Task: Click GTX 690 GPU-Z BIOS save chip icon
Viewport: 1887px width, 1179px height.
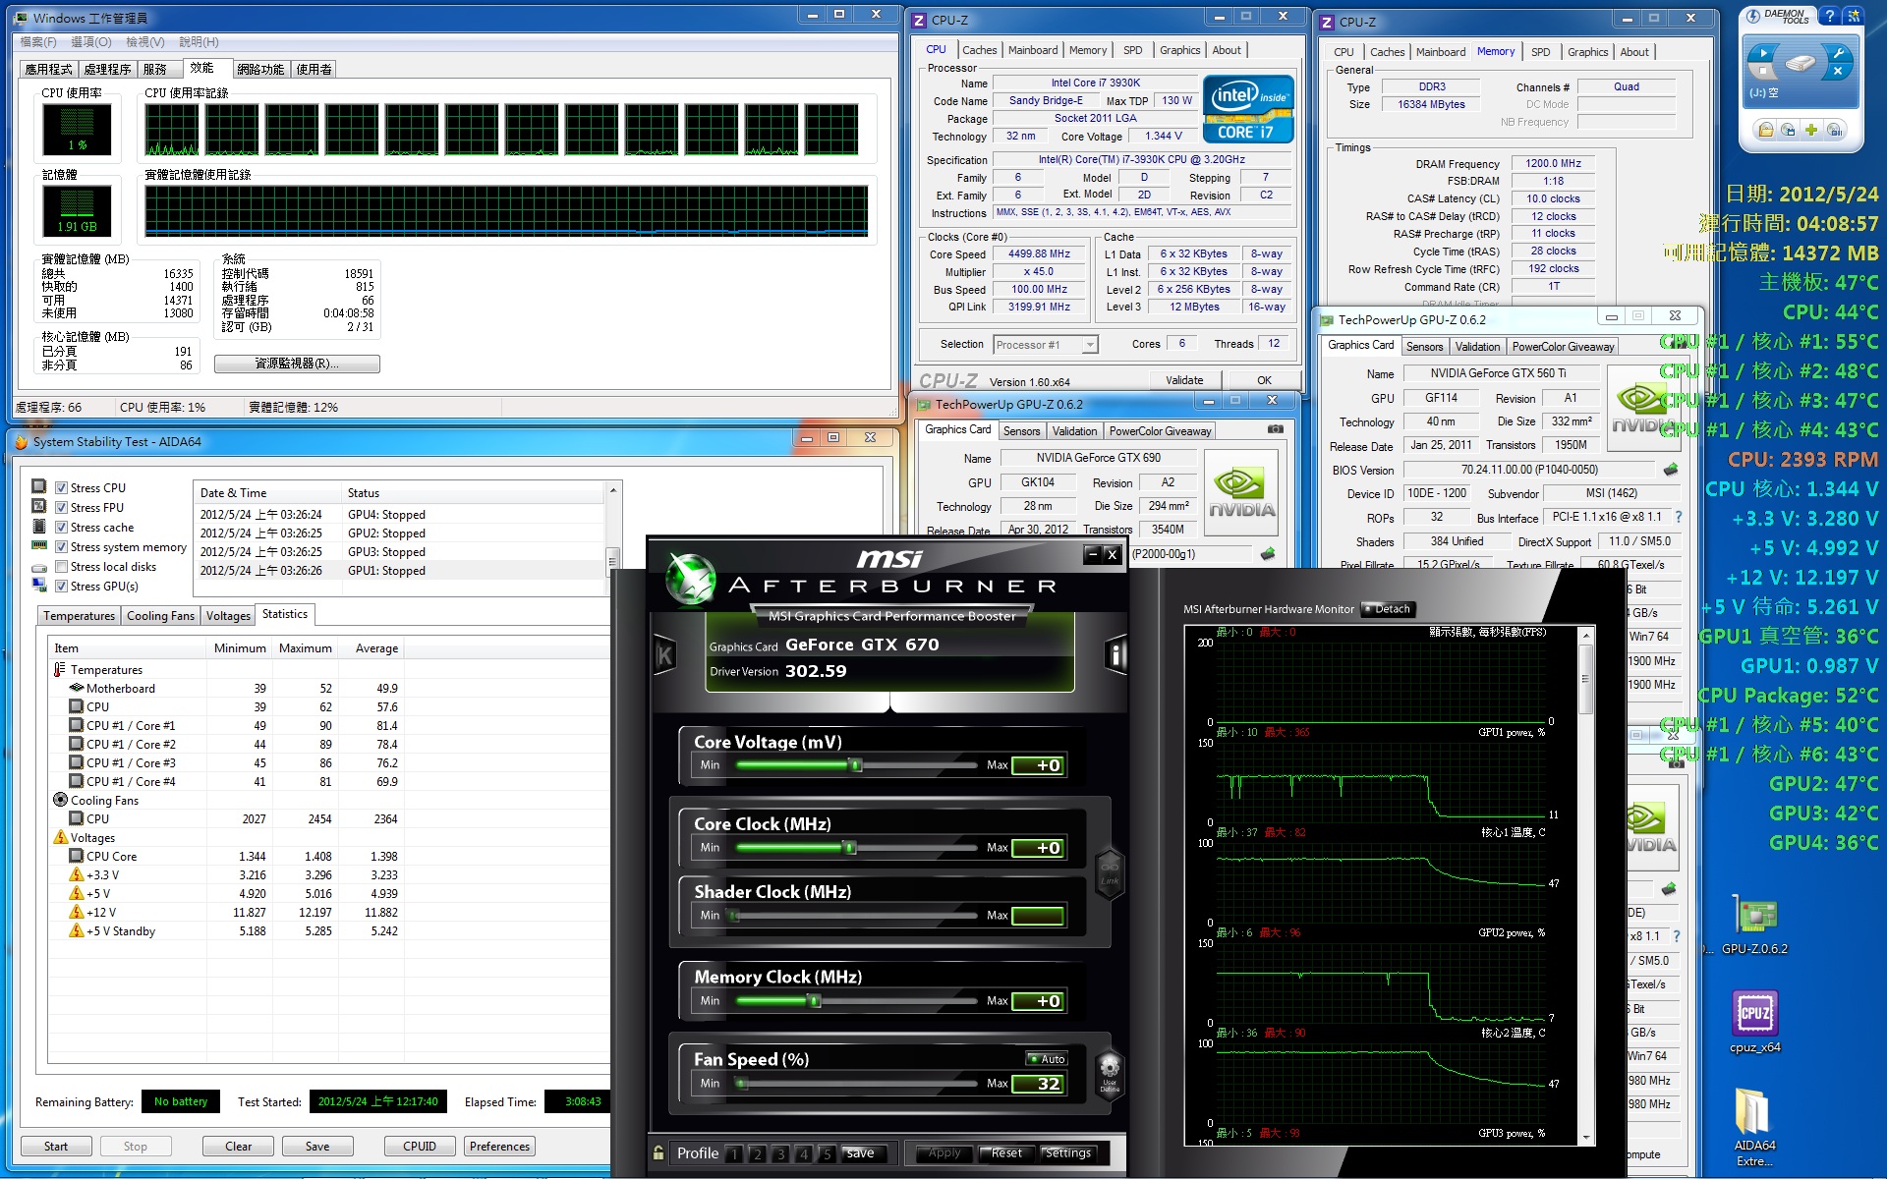Action: [1268, 554]
